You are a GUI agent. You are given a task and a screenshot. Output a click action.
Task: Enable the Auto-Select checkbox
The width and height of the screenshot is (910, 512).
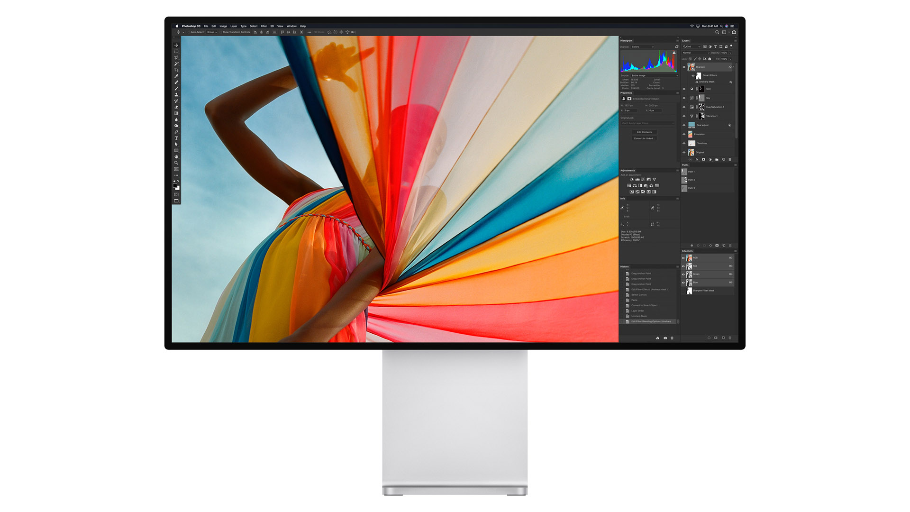[189, 32]
